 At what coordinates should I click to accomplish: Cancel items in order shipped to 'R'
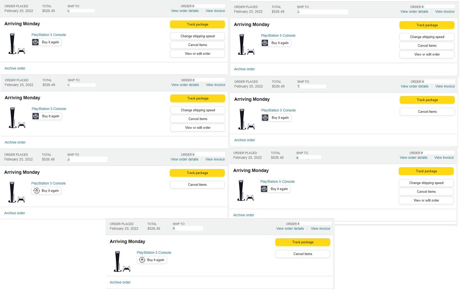tap(303, 254)
